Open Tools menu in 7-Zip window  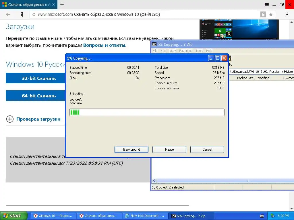point(199,51)
